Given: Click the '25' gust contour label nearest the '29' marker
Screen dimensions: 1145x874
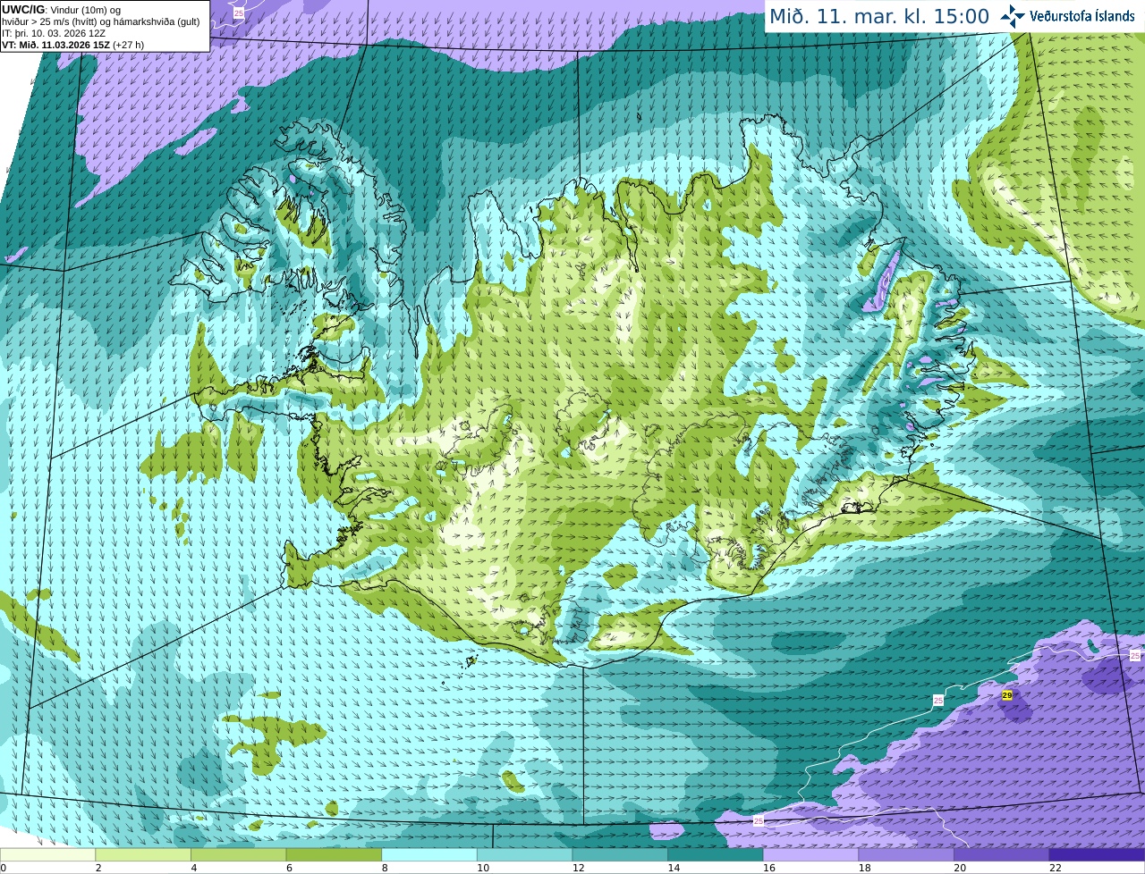Looking at the screenshot, I should (x=938, y=701).
